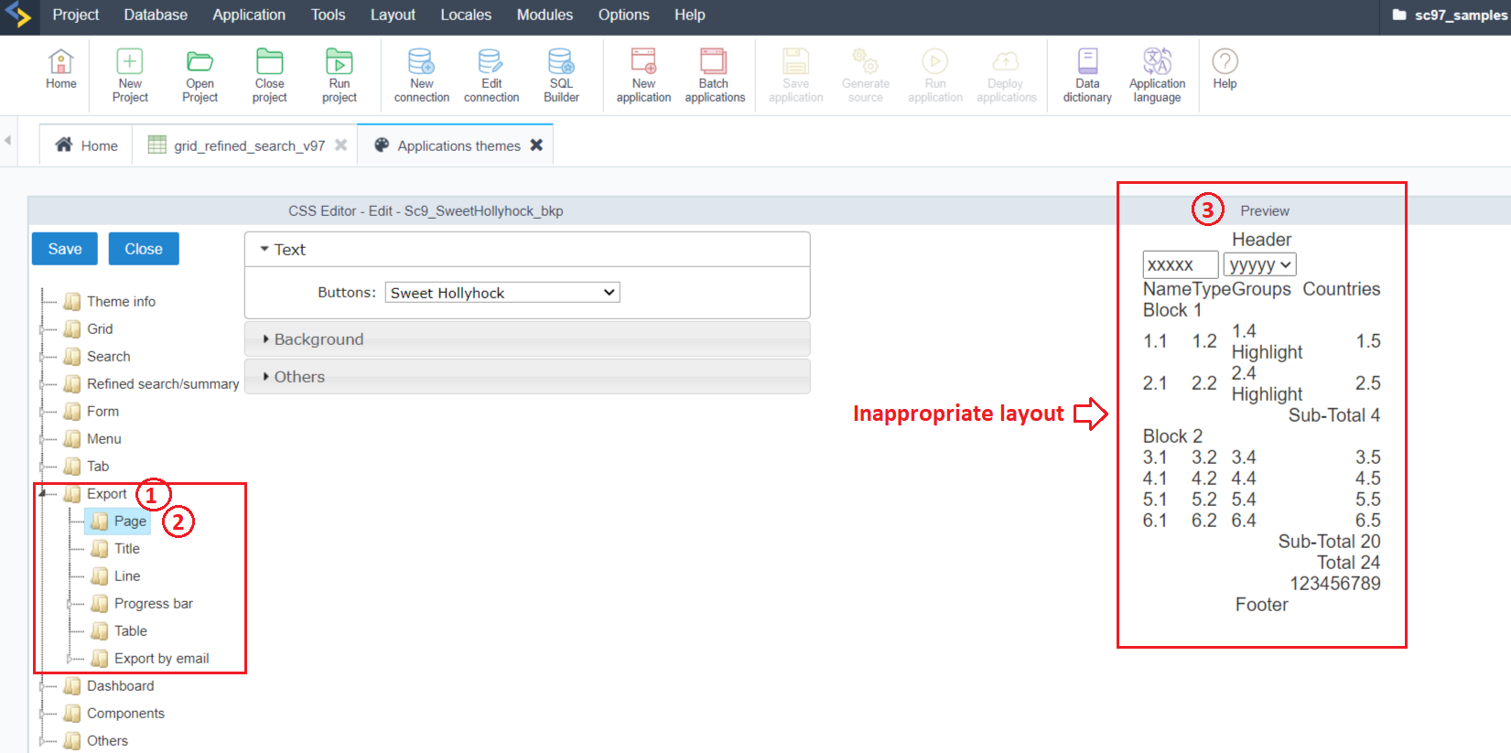Click the Help question mark icon
The height and width of the screenshot is (753, 1511).
1225,70
